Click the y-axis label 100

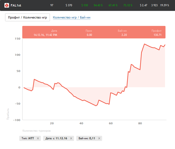click(x=17, y=55)
